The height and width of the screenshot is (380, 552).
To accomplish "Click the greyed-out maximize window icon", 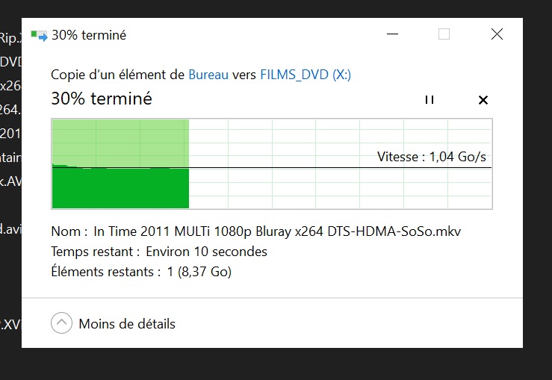I will [444, 34].
